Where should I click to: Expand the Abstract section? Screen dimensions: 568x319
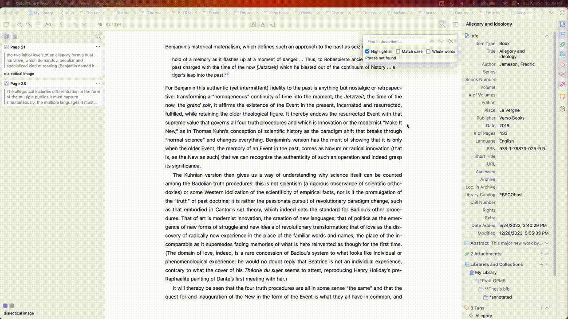[547, 243]
